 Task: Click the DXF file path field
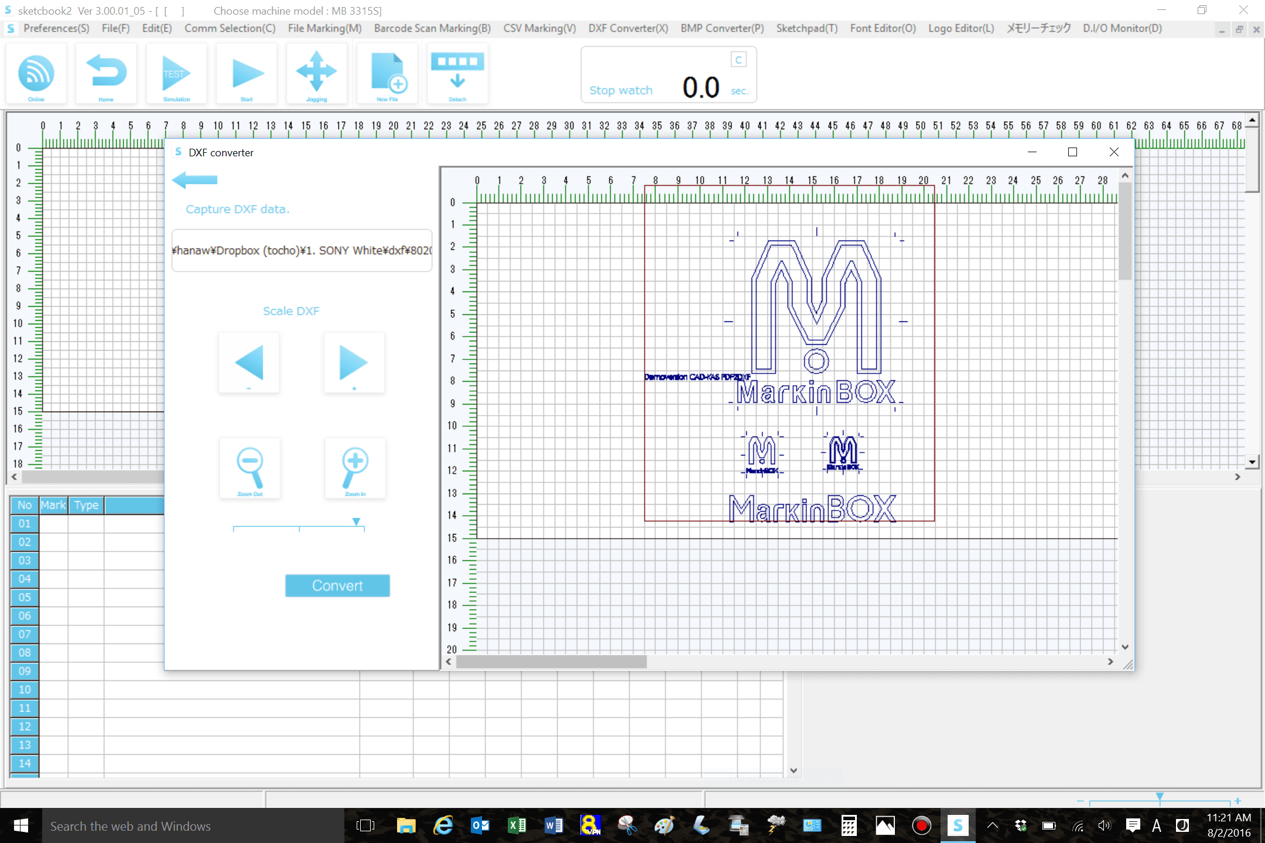tap(302, 251)
